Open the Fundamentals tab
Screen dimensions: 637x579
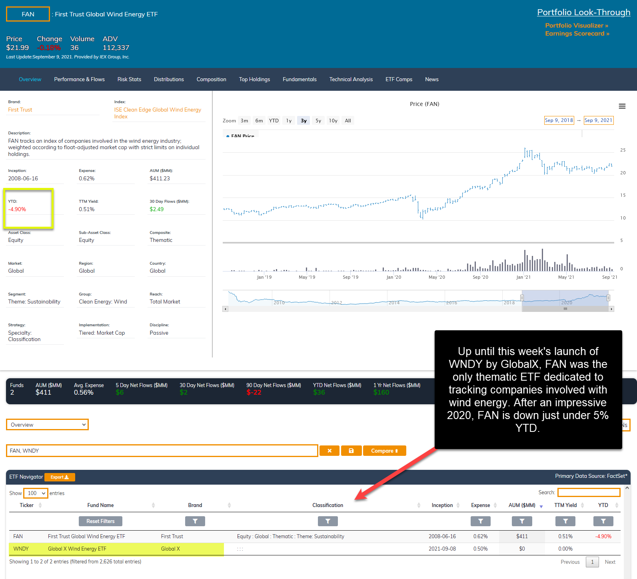point(300,79)
